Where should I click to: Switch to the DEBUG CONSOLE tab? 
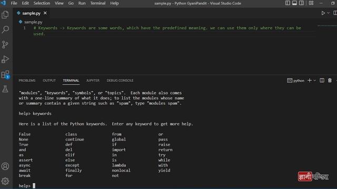120,80
